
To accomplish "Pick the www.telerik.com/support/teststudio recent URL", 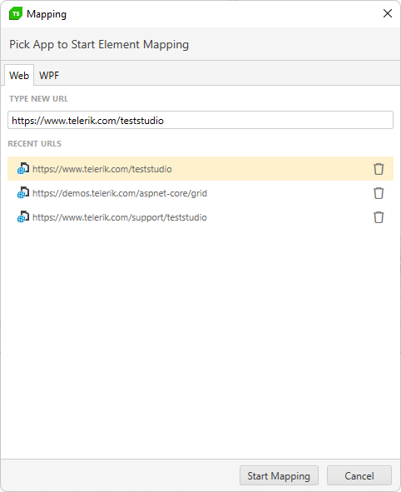I will (x=200, y=217).
